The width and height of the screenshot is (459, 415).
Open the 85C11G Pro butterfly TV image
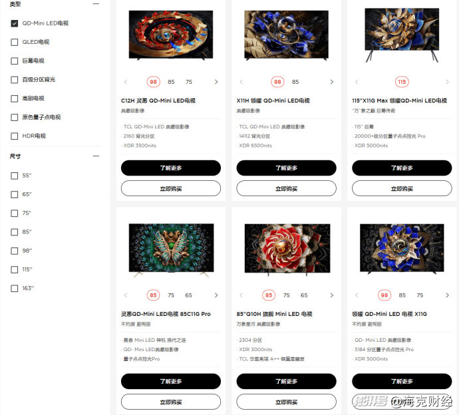[171, 249]
